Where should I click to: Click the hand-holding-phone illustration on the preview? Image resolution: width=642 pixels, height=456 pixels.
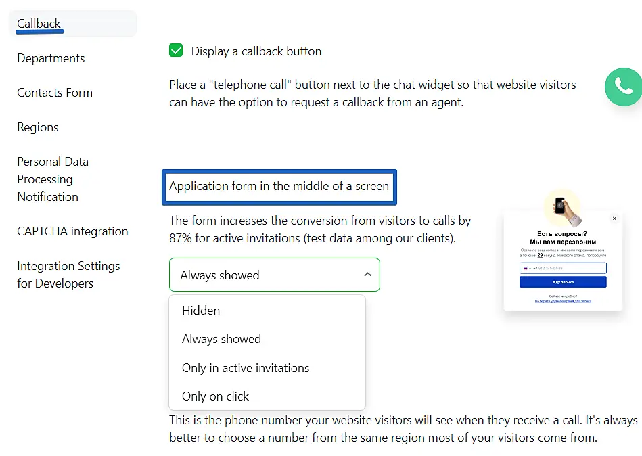(564, 206)
